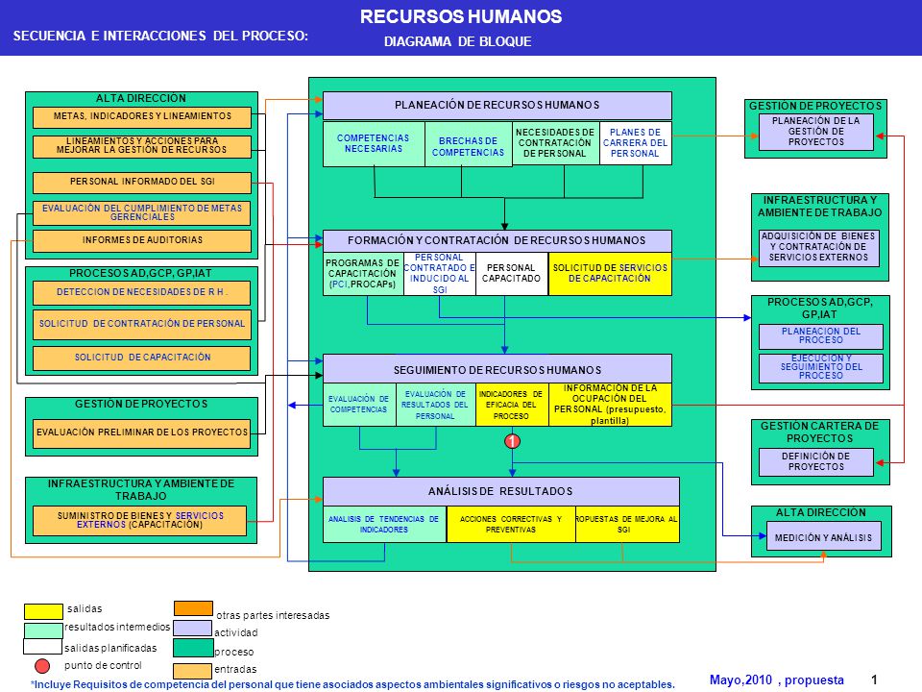Click 'INDICADORES DE EFICACIA DEL PROCESO' box

512,405
